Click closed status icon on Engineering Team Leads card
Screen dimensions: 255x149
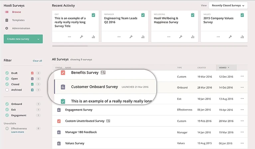tap(143, 15)
